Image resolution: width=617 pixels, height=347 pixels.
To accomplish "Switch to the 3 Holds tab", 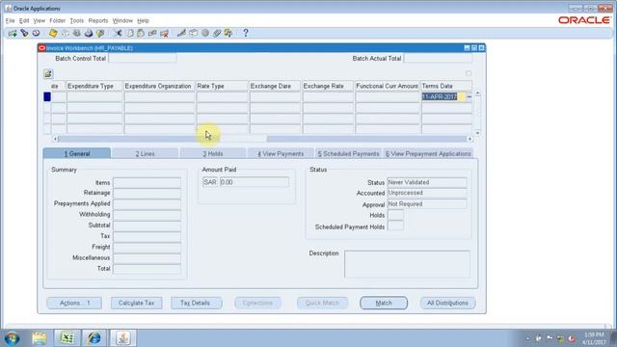I will click(213, 154).
